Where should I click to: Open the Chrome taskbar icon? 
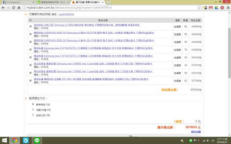[x=14, y=140]
